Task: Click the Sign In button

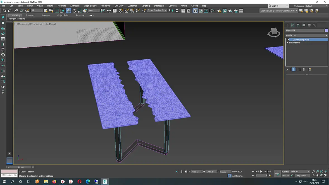Action: tap(278, 6)
